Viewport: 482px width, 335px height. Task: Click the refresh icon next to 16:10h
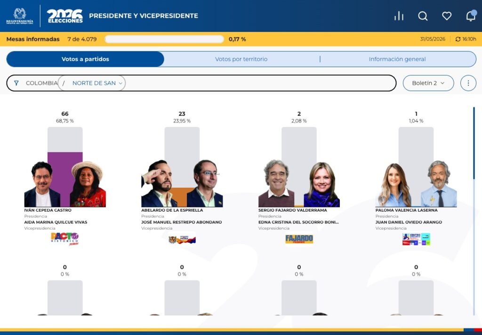click(x=458, y=39)
